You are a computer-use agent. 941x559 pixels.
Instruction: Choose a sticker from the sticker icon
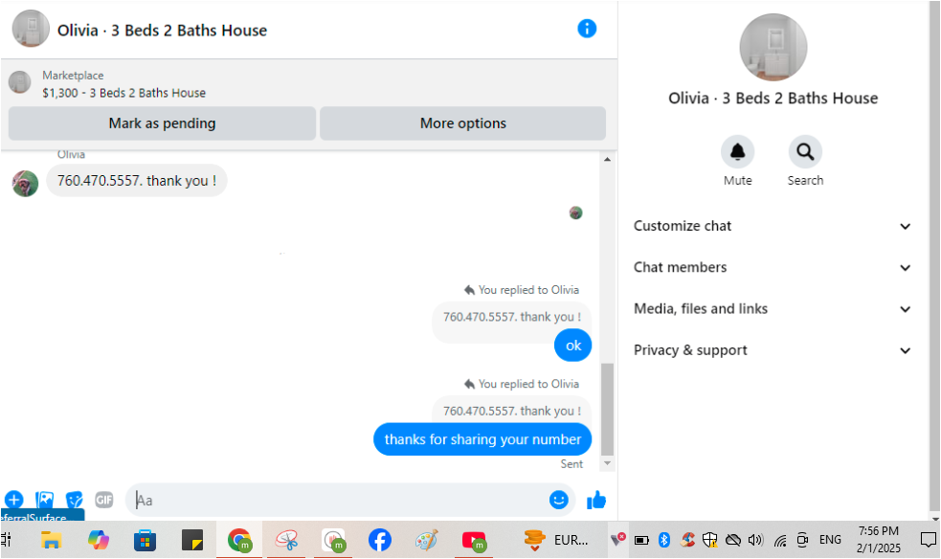[x=74, y=499]
